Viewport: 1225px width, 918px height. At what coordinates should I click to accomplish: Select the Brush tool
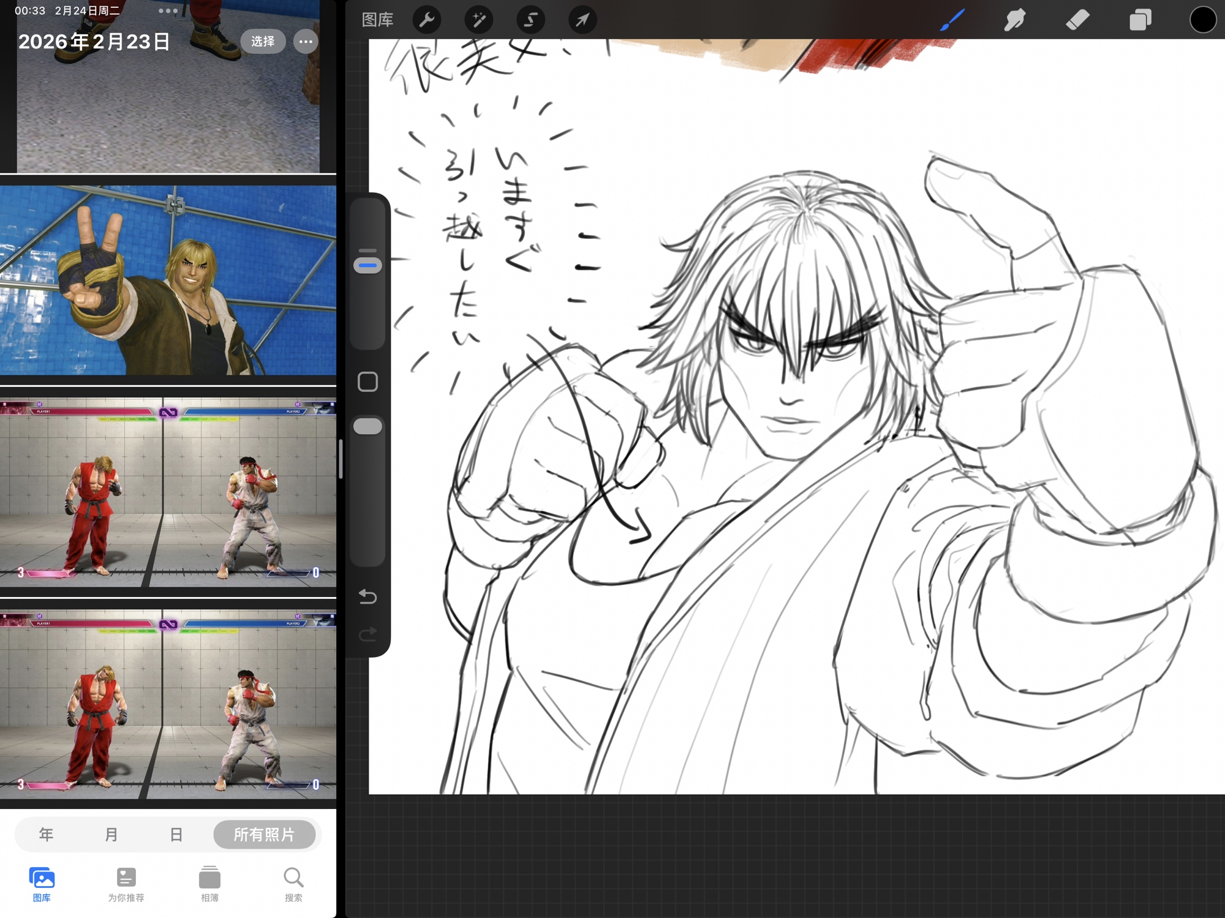point(952,20)
